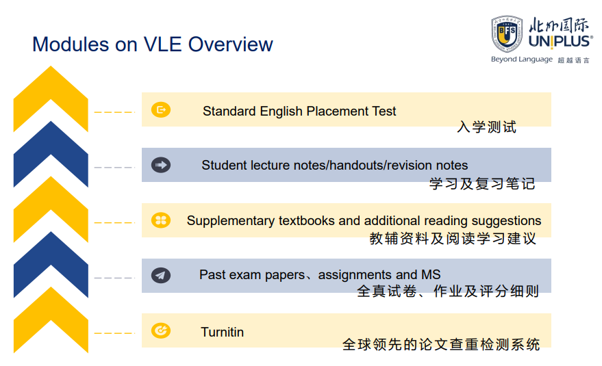Click the 全球领先的论文查重检测系统 label
Viewport: 602px width, 366px height.
441,344
